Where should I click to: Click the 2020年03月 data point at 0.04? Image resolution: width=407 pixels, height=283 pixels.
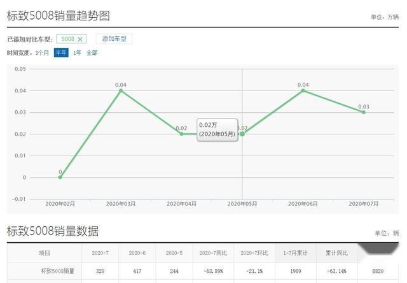pyautogui.click(x=121, y=91)
